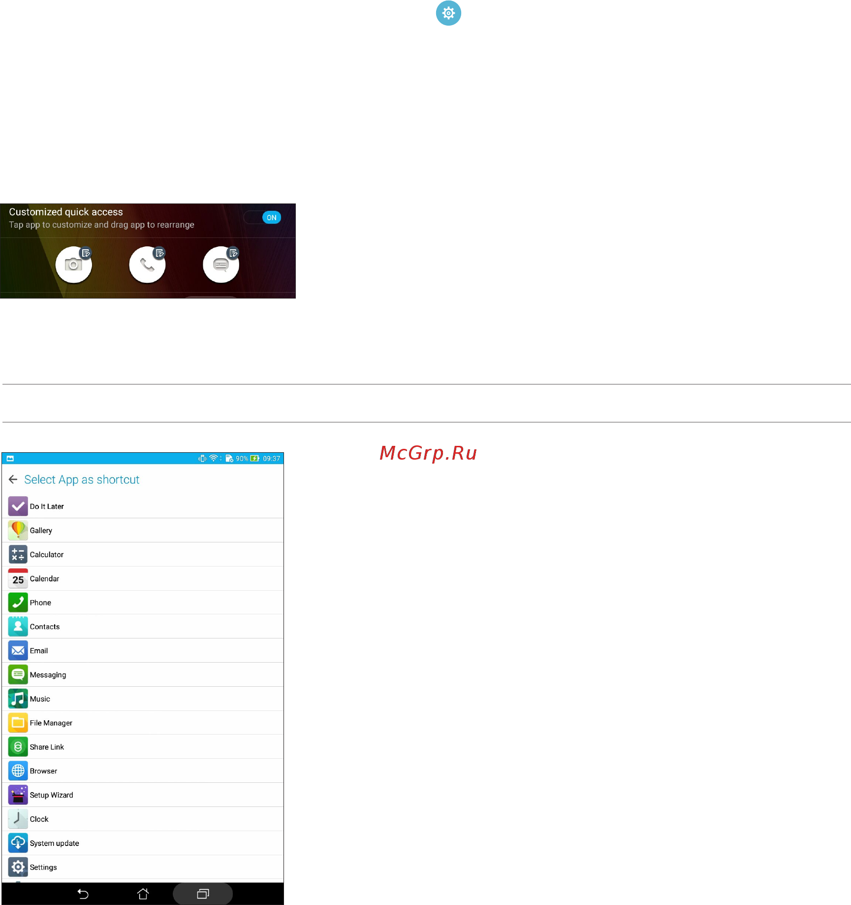The image size is (851, 905).
Task: Select the Setup Wizard app icon
Action: (x=18, y=795)
